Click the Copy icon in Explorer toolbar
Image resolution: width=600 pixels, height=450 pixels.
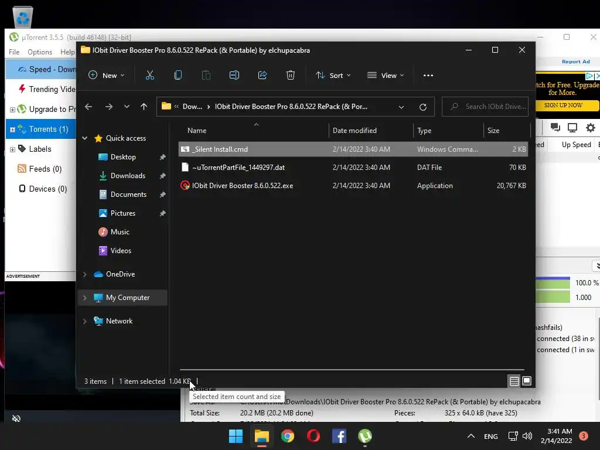[x=178, y=76]
